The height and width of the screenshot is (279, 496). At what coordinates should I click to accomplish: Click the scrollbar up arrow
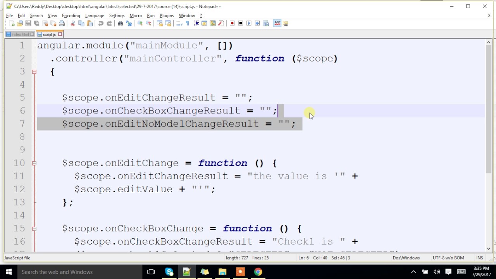[489, 42]
